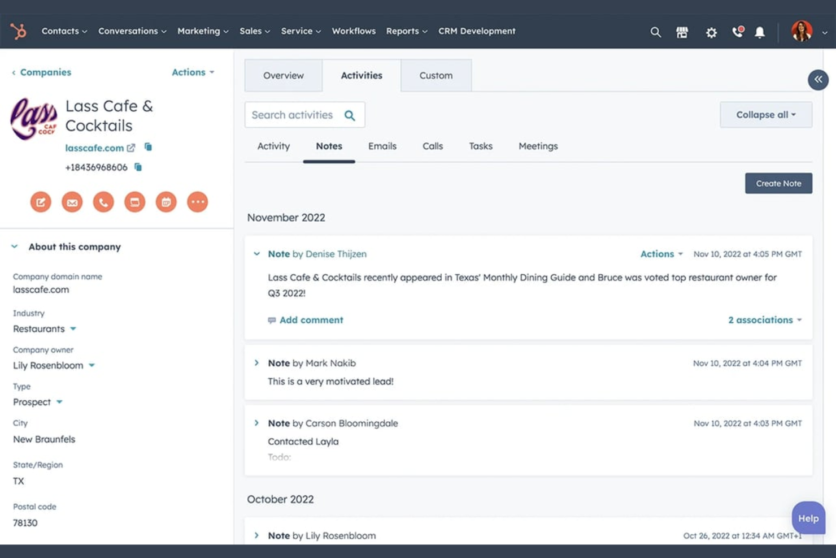This screenshot has height=558, width=836.
Task: Open the Marketplace storefront icon
Action: click(x=682, y=32)
